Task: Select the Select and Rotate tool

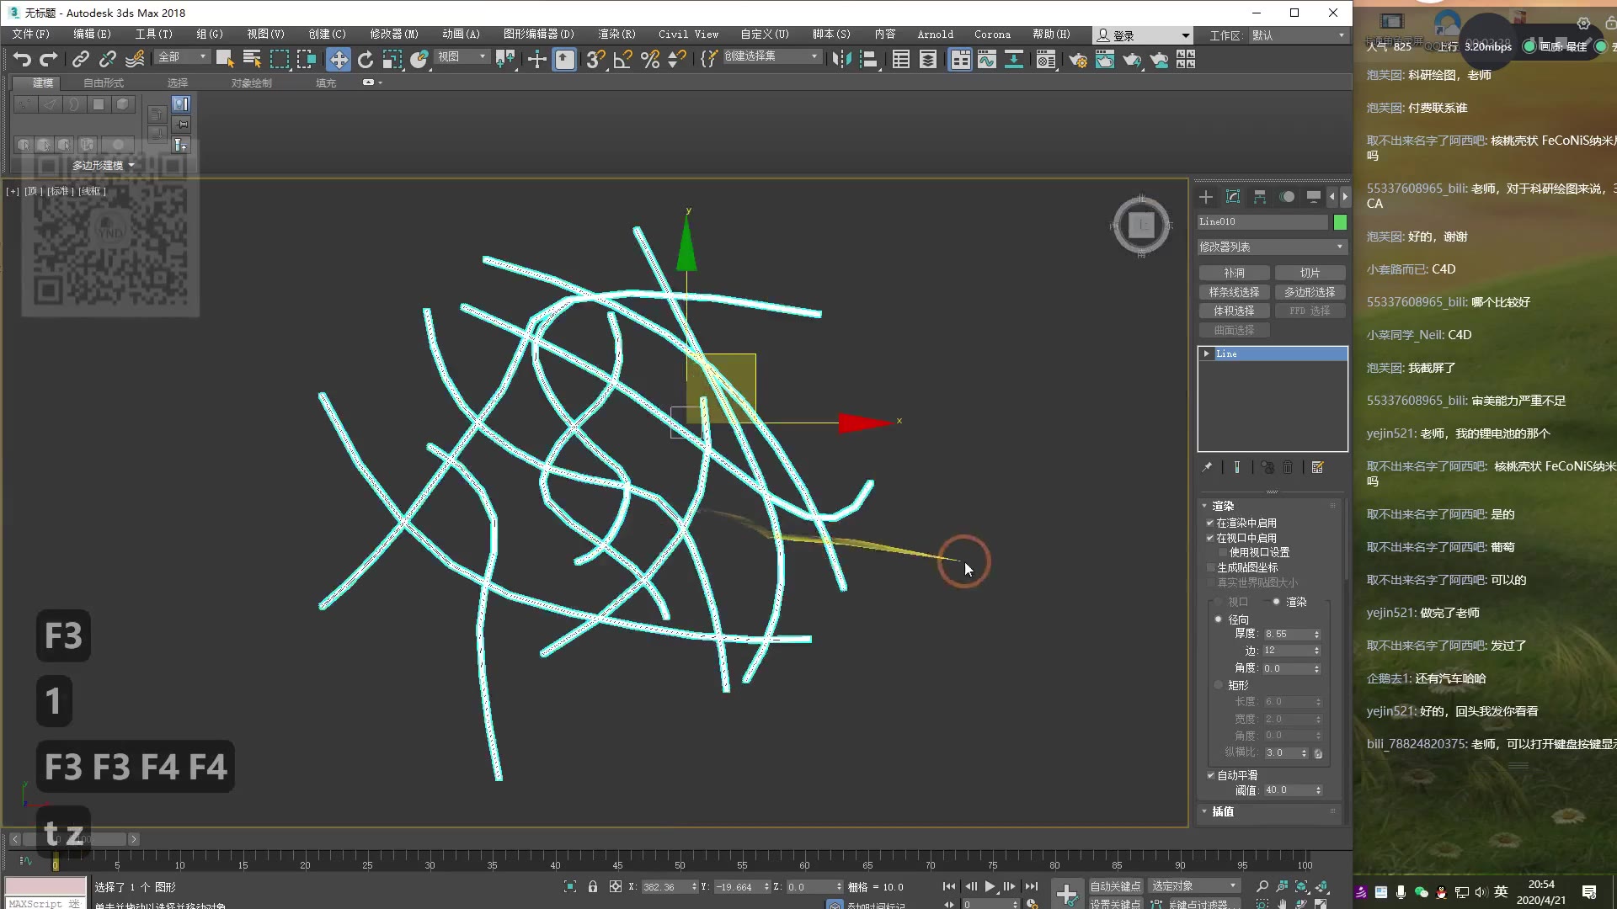Action: 366,59
